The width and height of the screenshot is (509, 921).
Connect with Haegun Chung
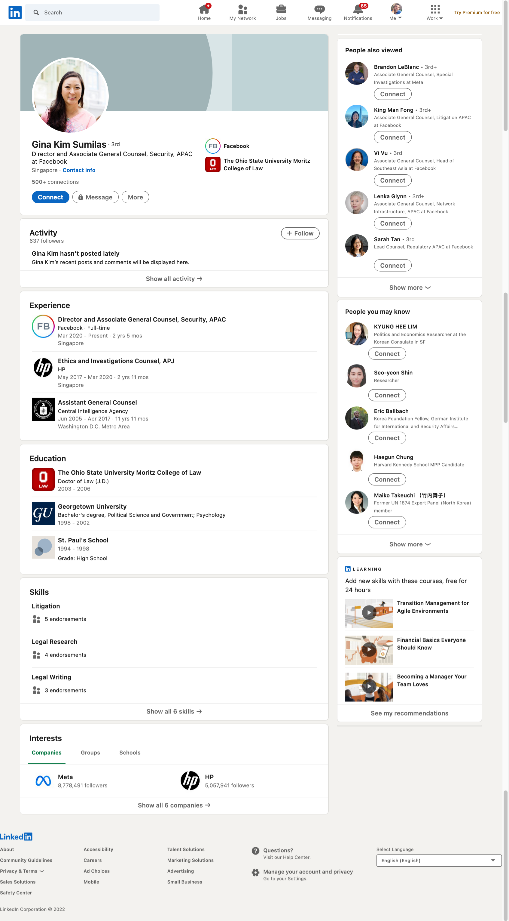pyautogui.click(x=387, y=479)
